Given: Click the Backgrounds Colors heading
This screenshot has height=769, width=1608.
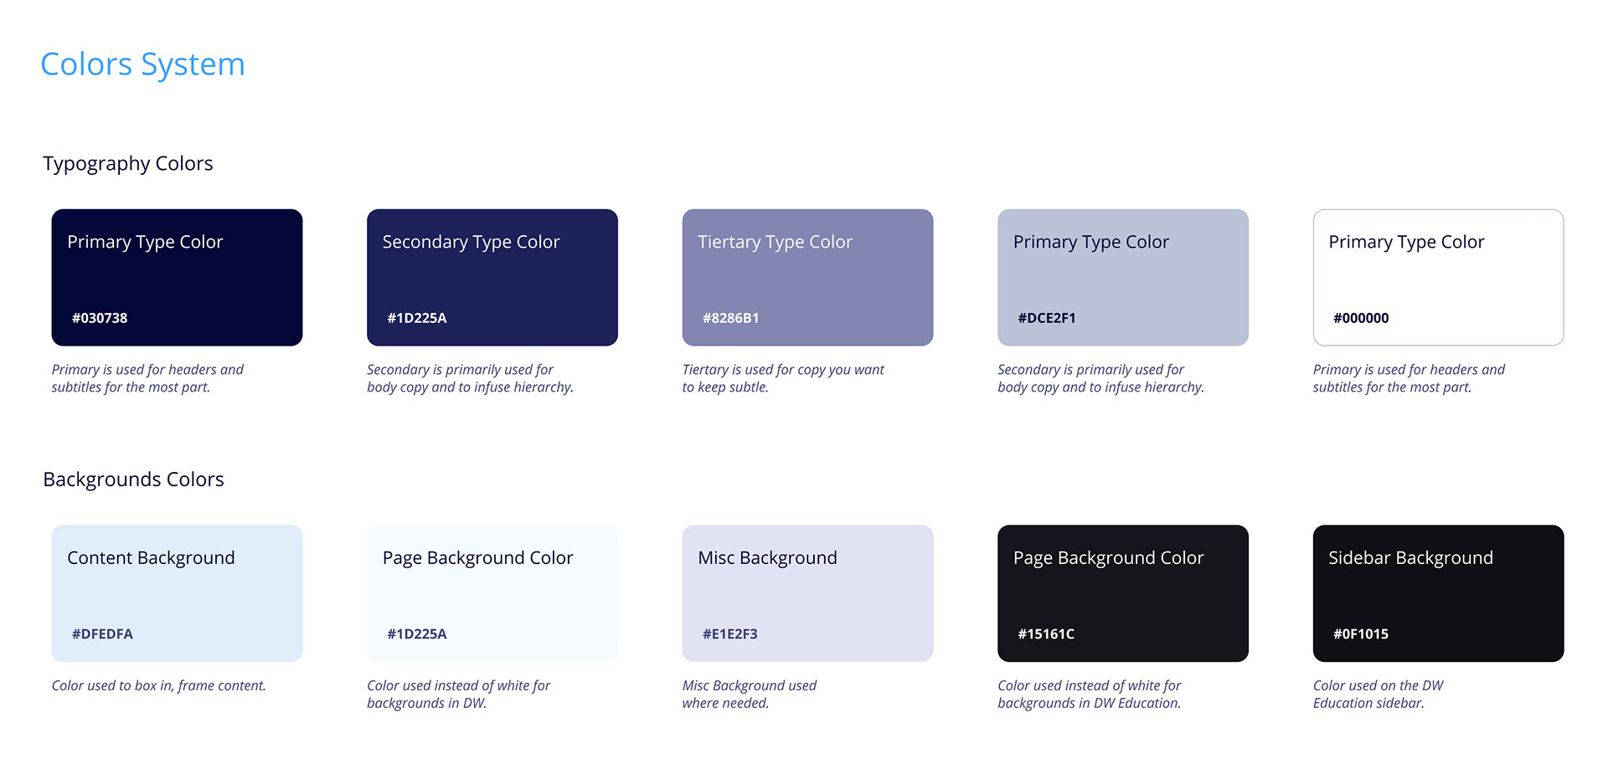Looking at the screenshot, I should coord(133,479).
